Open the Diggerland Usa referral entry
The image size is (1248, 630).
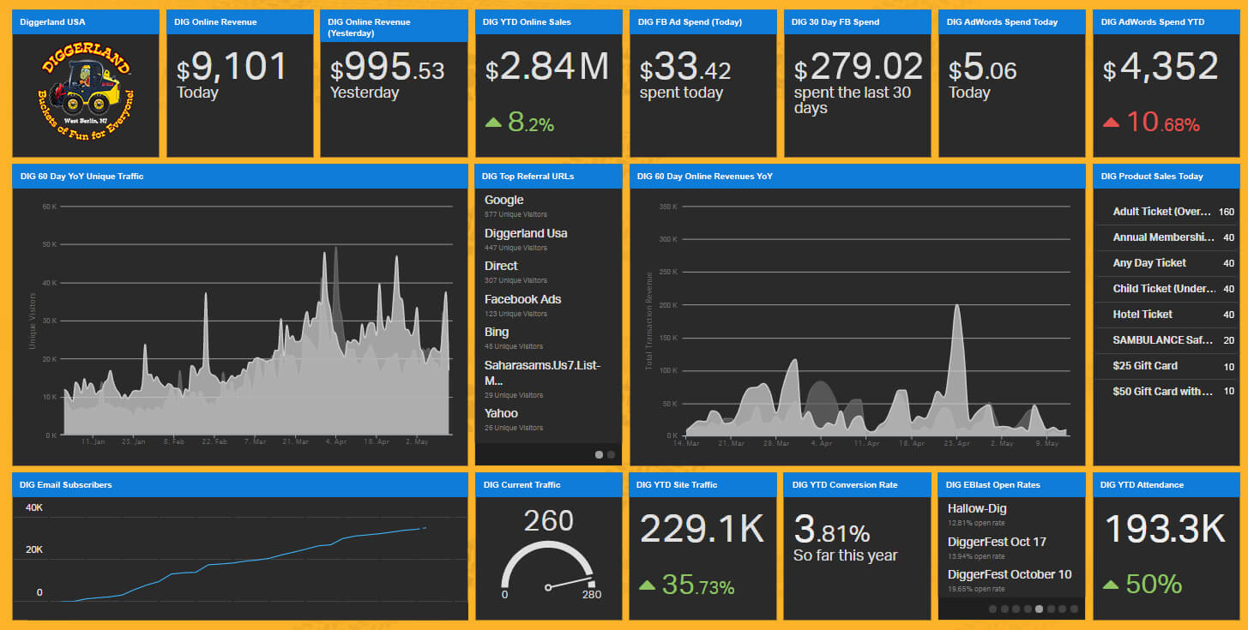[547, 239]
